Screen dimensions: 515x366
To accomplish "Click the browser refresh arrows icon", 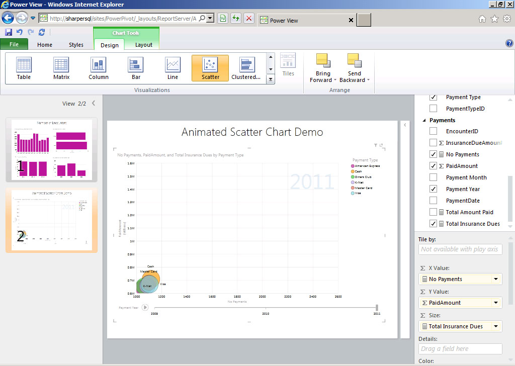I will click(x=236, y=18).
